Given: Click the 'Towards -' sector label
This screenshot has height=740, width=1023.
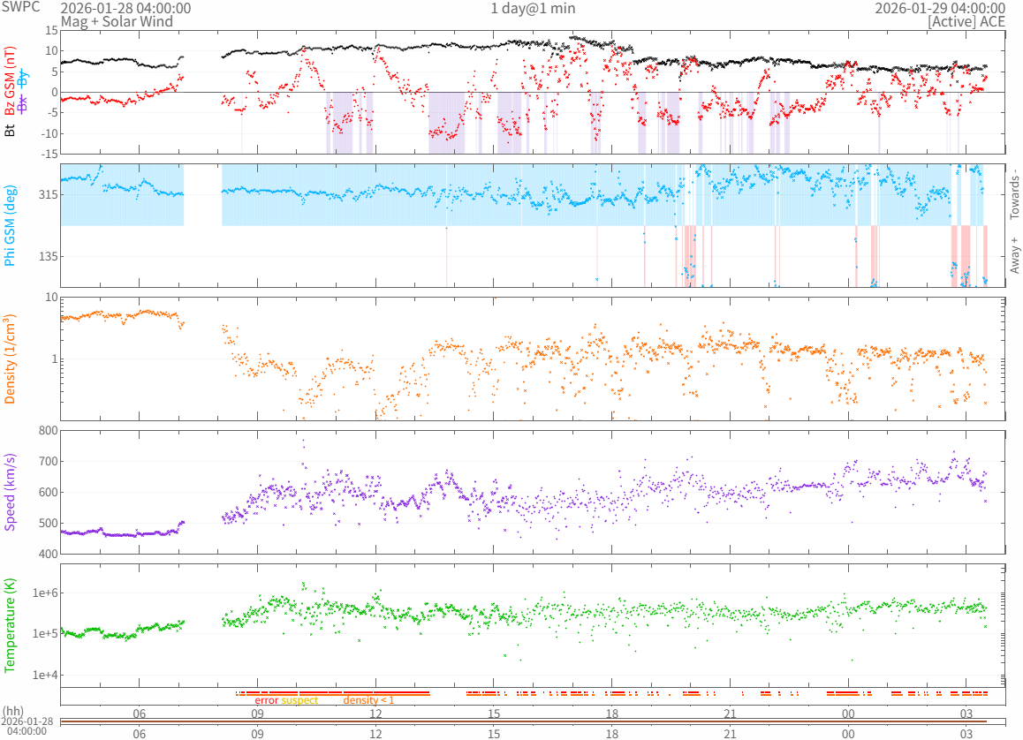Looking at the screenshot, I should (x=1014, y=194).
